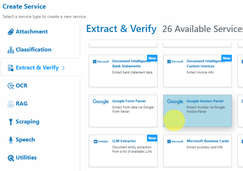The image size is (243, 171).
Task: Select the Speech category
Action: (25, 140)
